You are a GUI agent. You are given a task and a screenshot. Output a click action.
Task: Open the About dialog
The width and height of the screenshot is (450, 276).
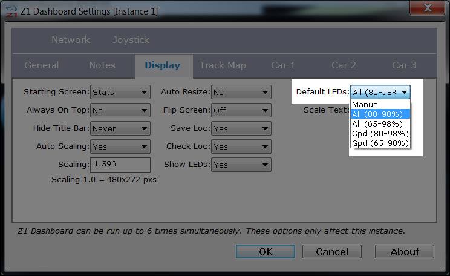[405, 252]
